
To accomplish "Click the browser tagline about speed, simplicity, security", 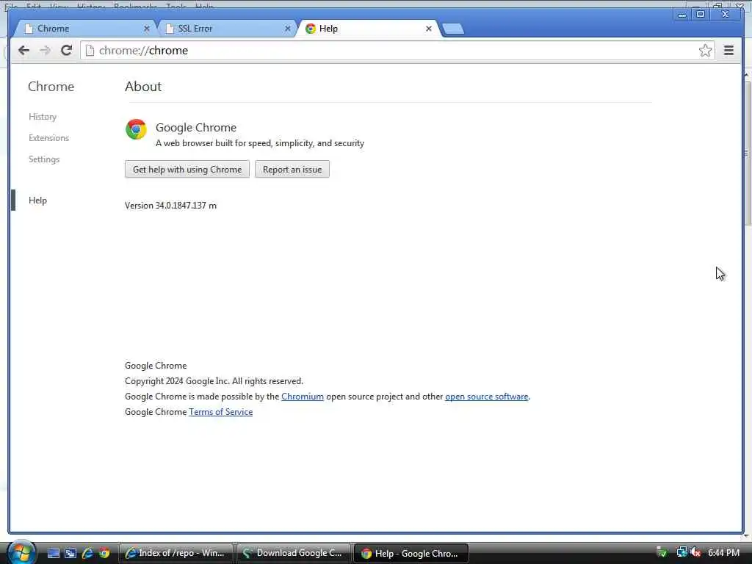I will coord(259,143).
